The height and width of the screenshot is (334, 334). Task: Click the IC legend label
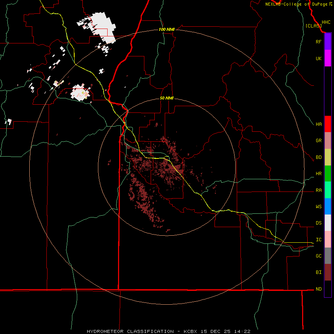coord(318,240)
